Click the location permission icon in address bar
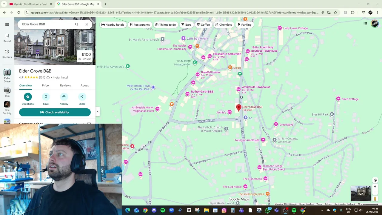 (322, 13)
